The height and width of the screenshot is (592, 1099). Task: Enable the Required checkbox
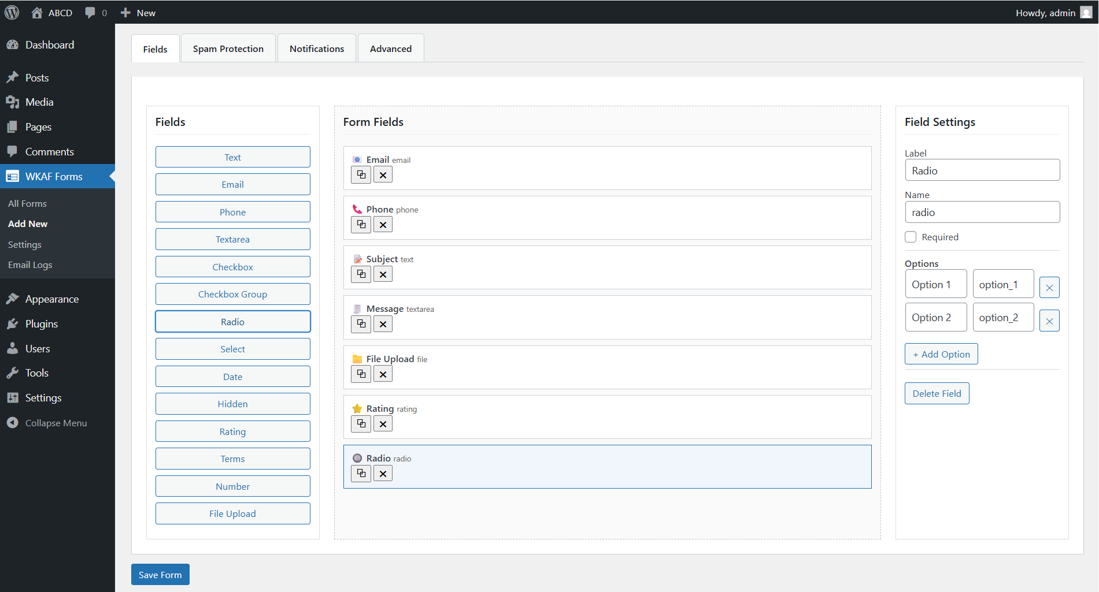coord(911,237)
